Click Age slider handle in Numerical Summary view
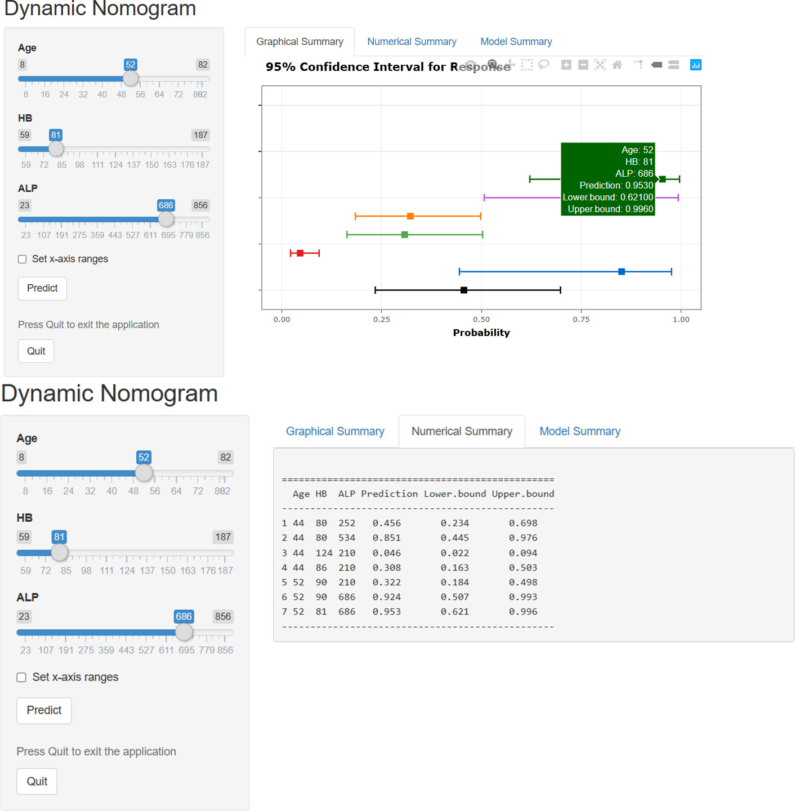Viewport: 795px width, 811px height. pos(144,473)
